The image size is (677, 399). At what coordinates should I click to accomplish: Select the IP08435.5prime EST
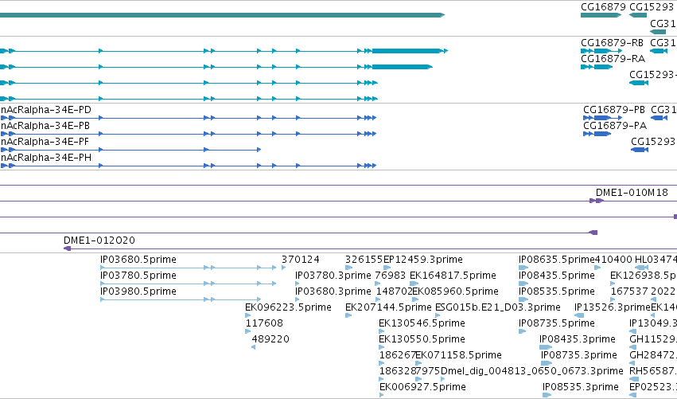pyautogui.click(x=523, y=284)
